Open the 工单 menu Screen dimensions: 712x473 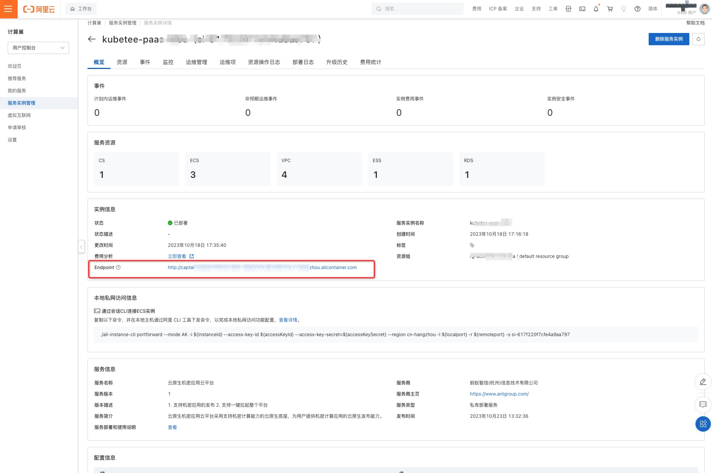click(x=553, y=9)
